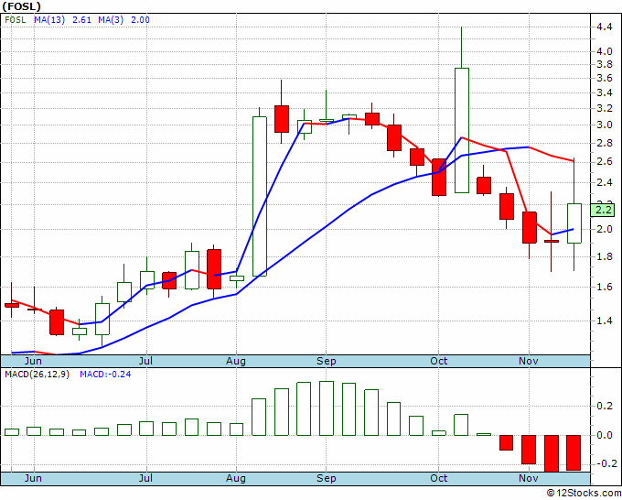622x500 pixels.
Task: Click the 4.0 price axis label
Action: (604, 51)
